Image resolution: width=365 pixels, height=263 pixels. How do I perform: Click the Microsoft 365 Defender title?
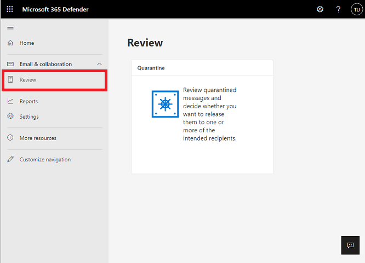click(55, 9)
